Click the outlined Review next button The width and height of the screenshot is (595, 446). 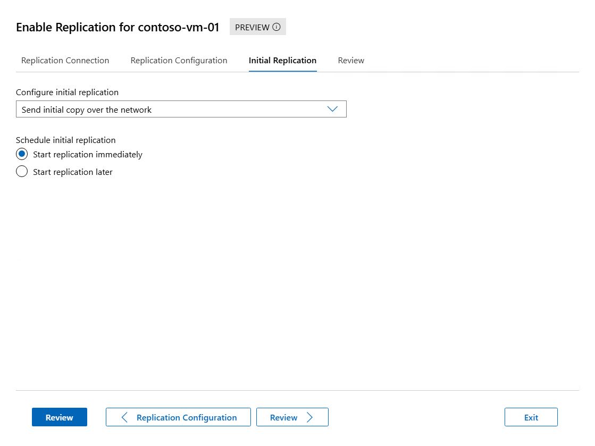coord(292,417)
